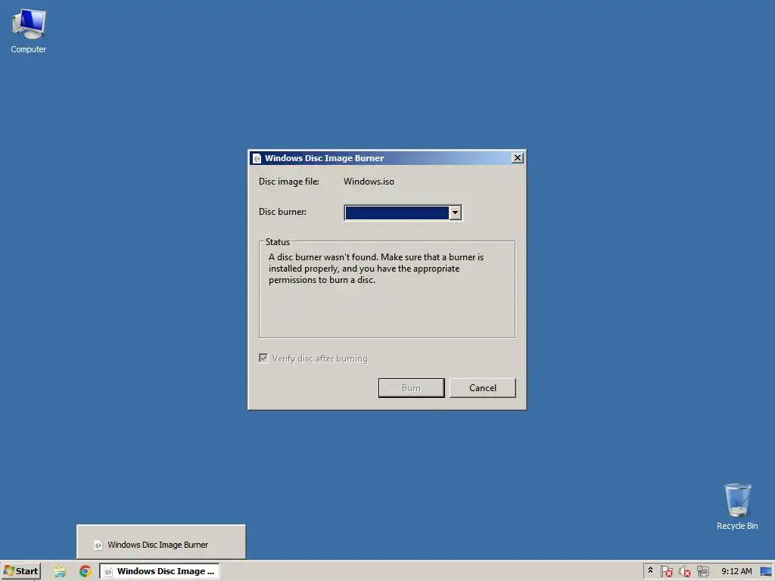Show hidden system tray icons
Viewport: 775px width, 581px height.
tap(650, 570)
